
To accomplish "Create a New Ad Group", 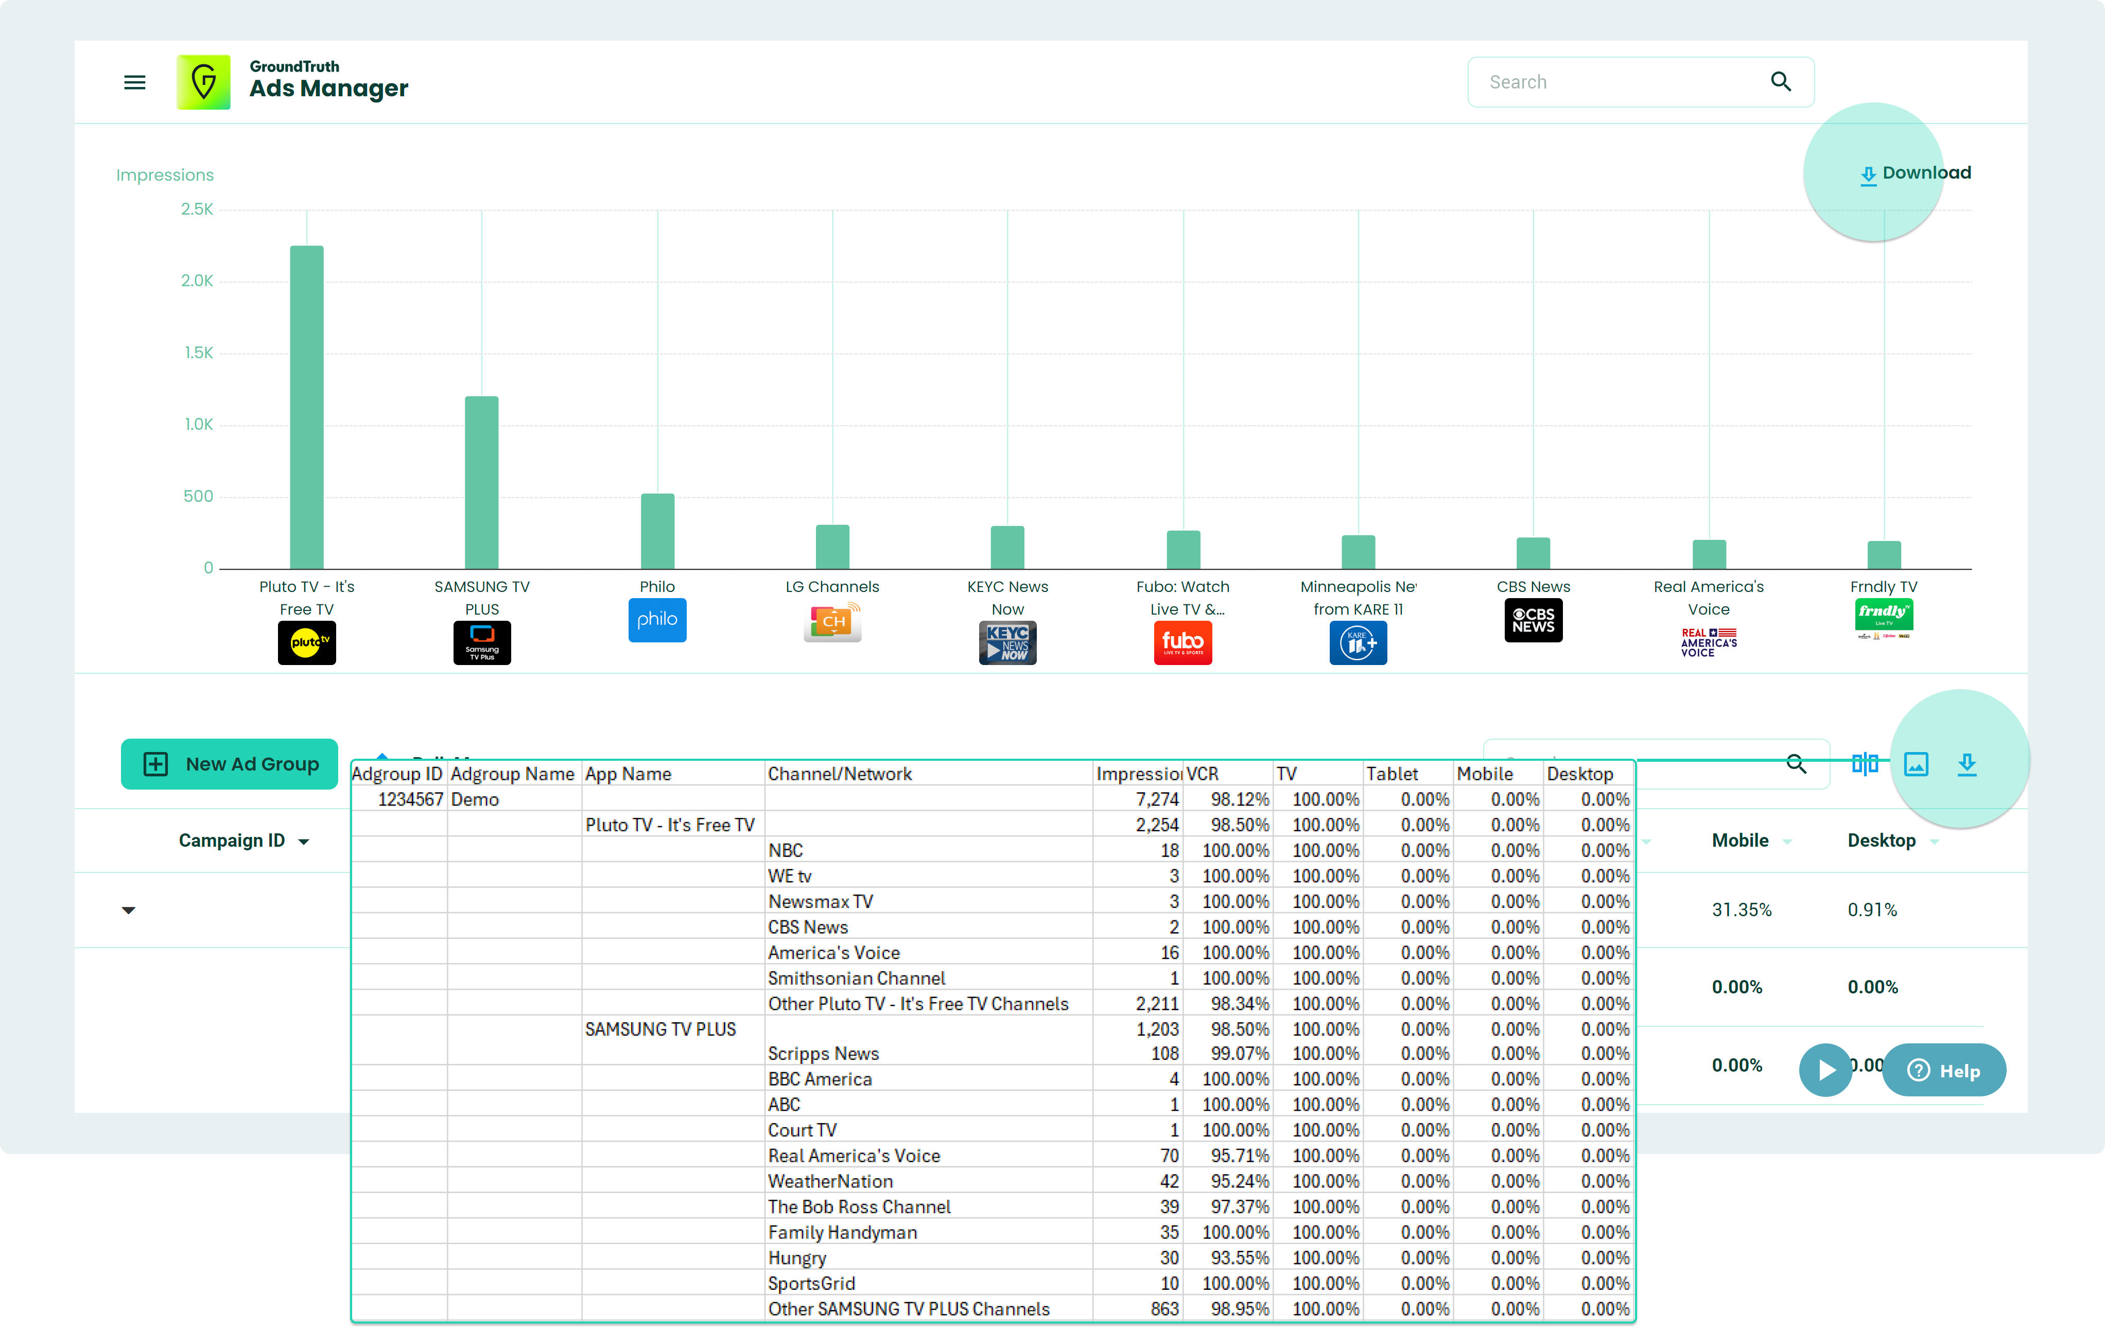I will click(x=229, y=764).
